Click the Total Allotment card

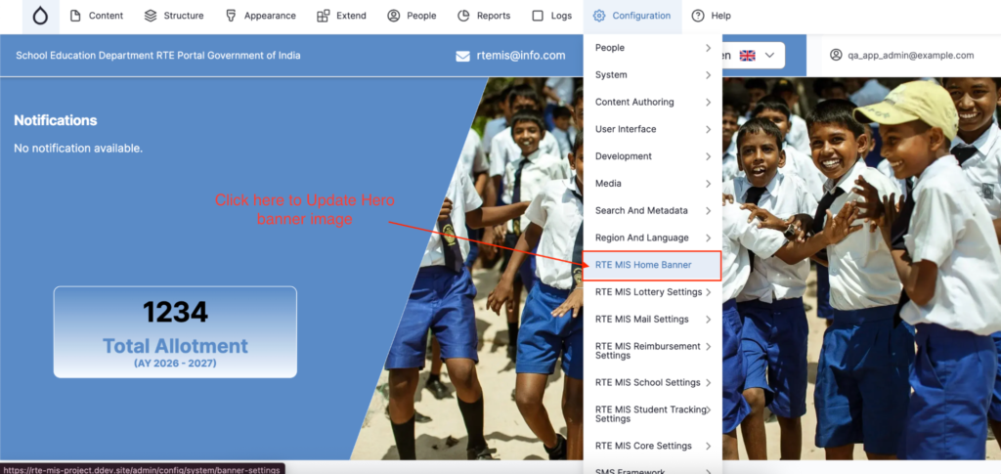click(175, 332)
